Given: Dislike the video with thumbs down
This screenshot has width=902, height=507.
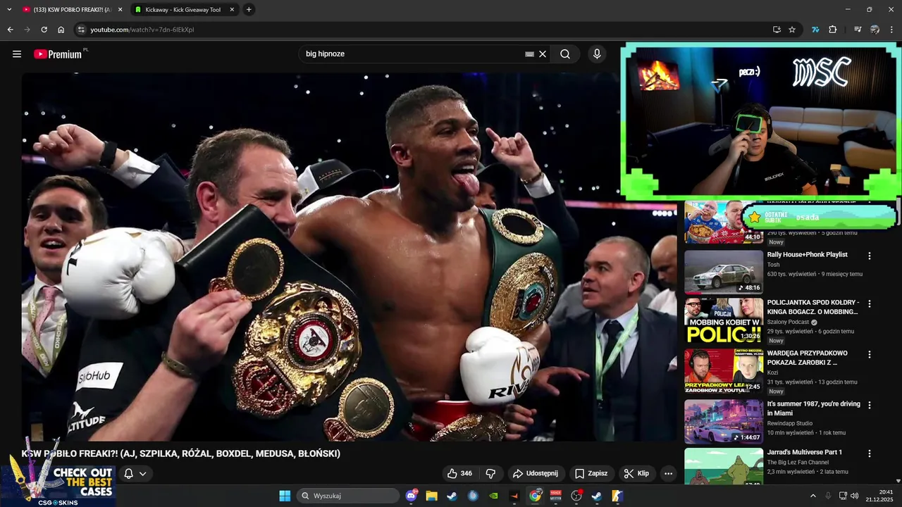Looking at the screenshot, I should point(491,473).
